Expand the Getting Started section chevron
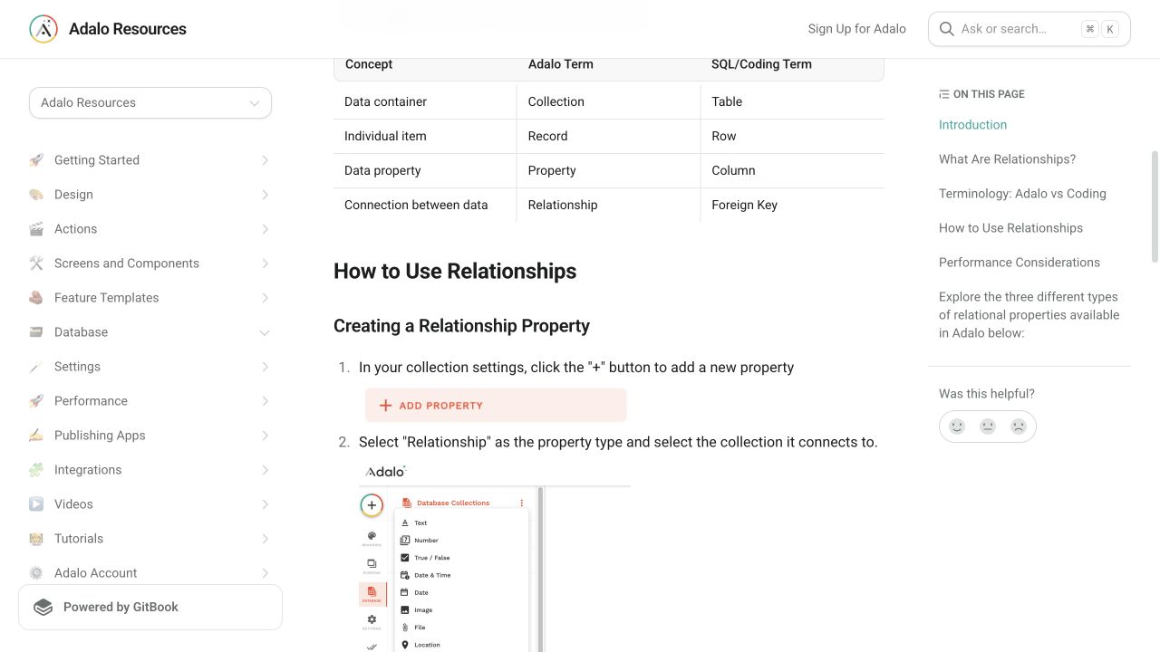Viewport: 1160px width, 652px height. tap(265, 160)
